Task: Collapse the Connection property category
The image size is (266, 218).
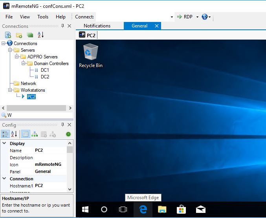Action: click(x=4, y=178)
